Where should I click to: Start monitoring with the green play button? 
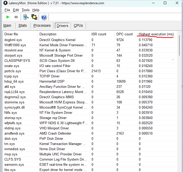(x=8, y=17)
